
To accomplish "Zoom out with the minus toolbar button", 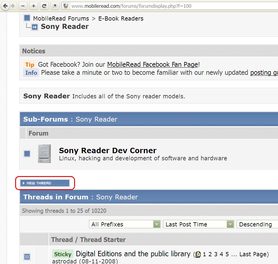I will [x=23, y=6].
